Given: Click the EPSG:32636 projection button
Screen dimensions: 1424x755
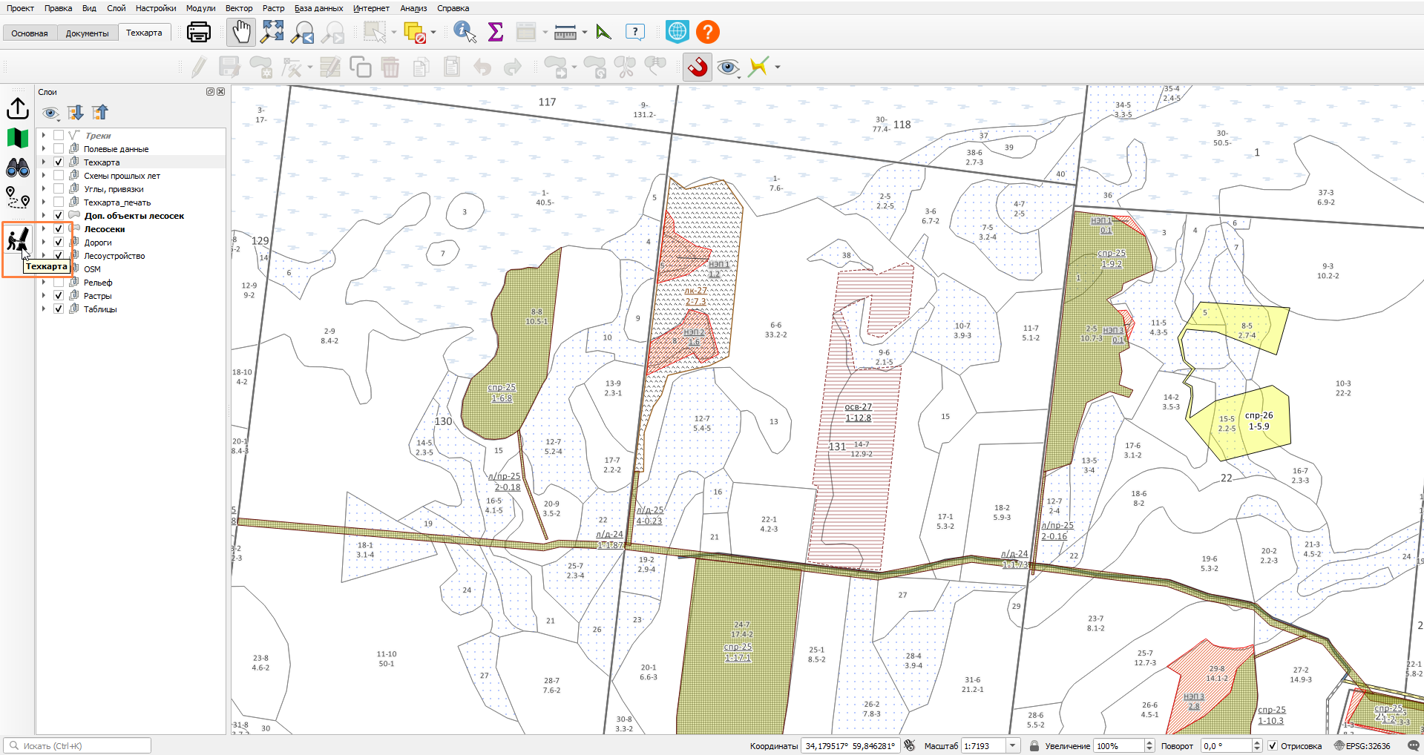Looking at the screenshot, I should 1362,745.
